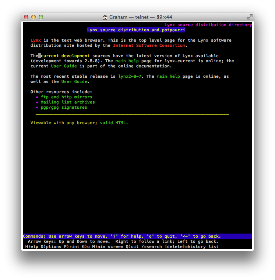Image resolution: width=275 pixels, height=280 pixels.
Task: Click the blue 'Commands: Use arrow keys' status line
Action: point(137,236)
